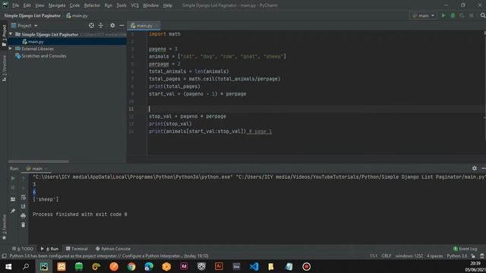Open the Favorites star tool window
The image size is (486, 273).
(x=4, y=227)
